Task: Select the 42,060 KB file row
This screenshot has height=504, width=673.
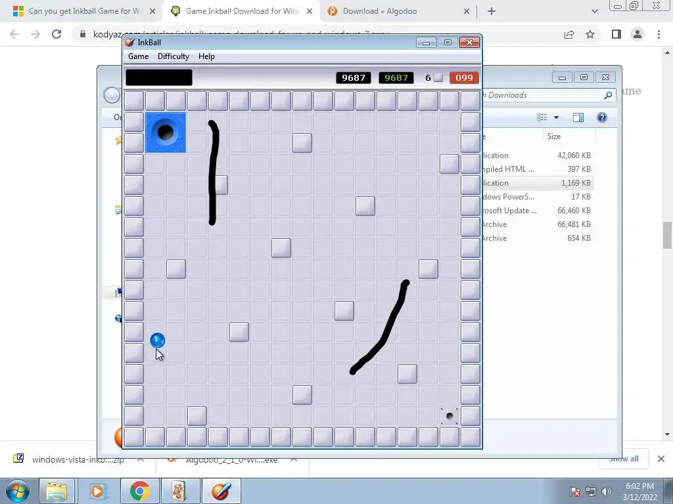Action: point(538,156)
